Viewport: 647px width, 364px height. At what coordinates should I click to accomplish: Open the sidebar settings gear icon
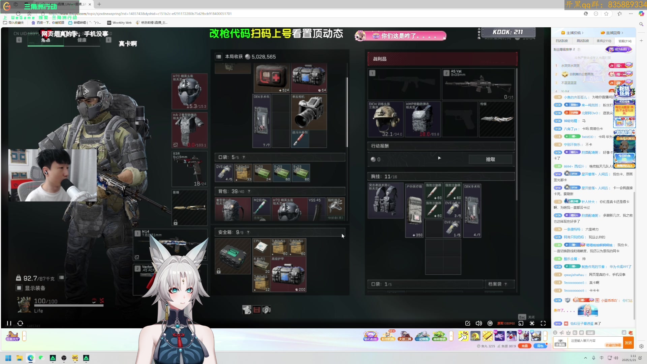pos(641,346)
